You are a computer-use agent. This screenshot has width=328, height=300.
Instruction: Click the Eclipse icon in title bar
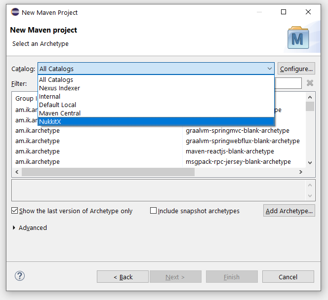(x=15, y=12)
